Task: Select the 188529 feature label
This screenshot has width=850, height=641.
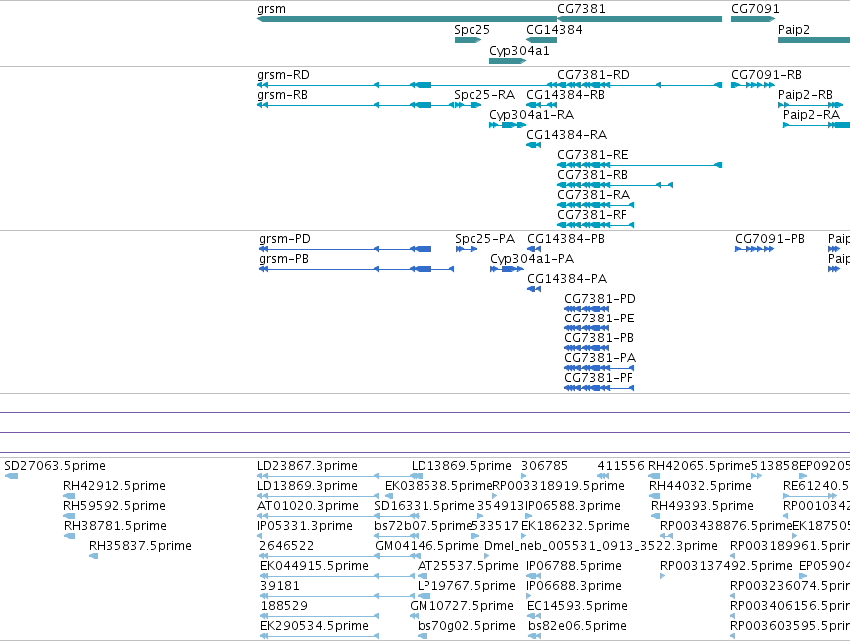Action: pos(284,606)
